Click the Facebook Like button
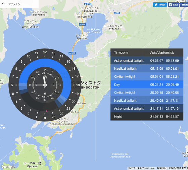 (x=173, y=5)
